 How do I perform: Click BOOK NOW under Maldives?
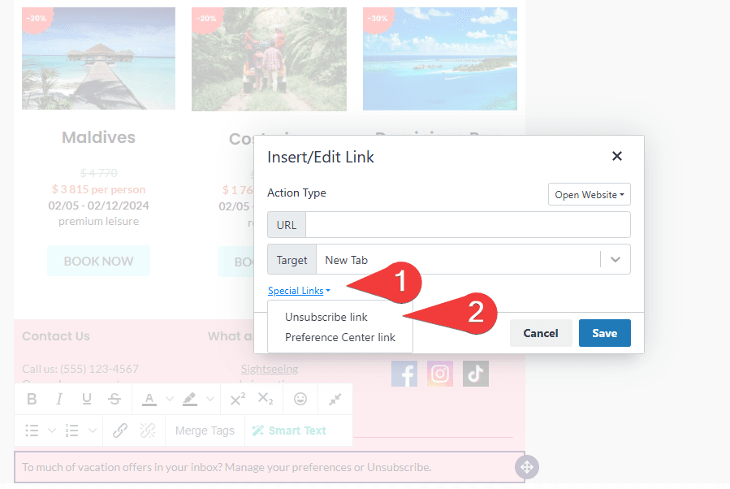click(99, 262)
